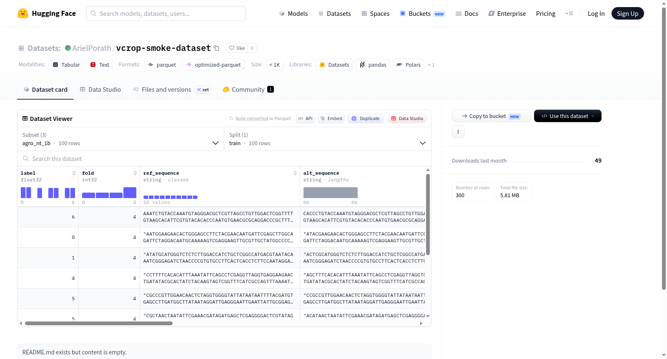Screen dimensions: 667x359
Task: Click the Sign Up button
Action: (x=627, y=13)
